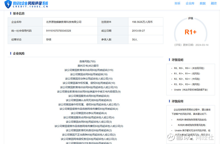
Task: Click 教育培训合同纠纷而被起诉(319) line
Action: point(89,70)
